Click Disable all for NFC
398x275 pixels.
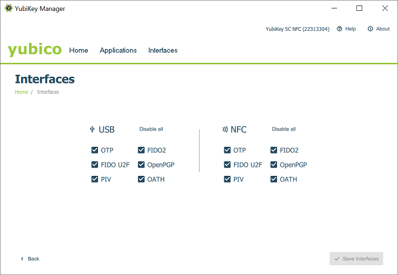click(x=284, y=129)
